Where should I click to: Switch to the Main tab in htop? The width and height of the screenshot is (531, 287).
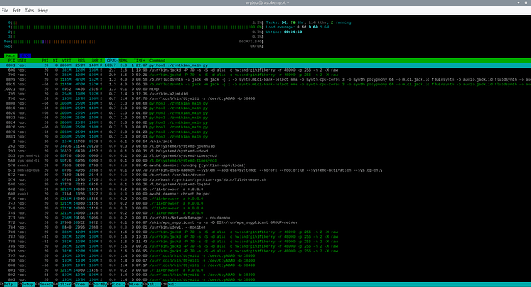11,55
